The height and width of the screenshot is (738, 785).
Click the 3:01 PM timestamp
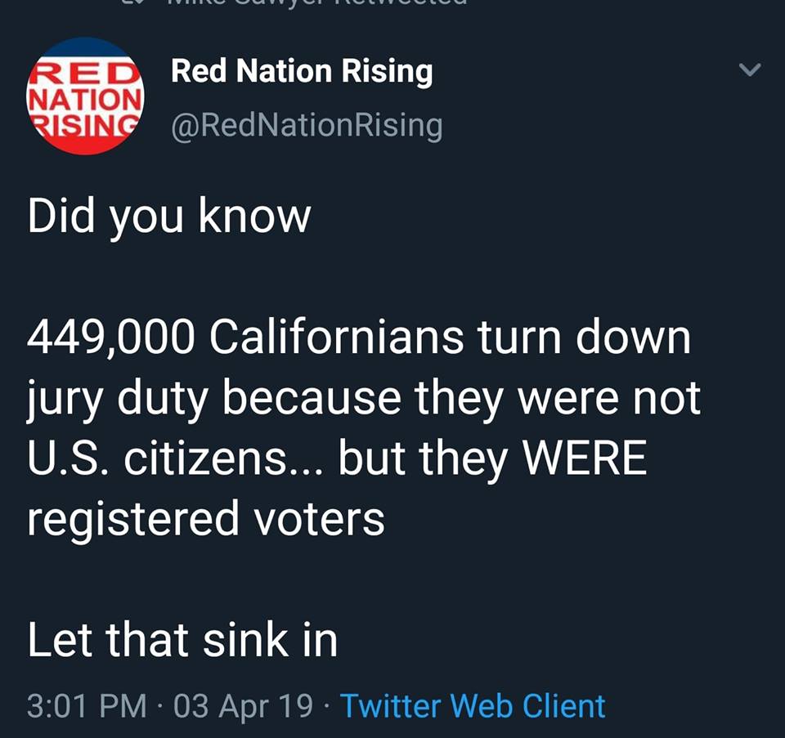click(87, 705)
